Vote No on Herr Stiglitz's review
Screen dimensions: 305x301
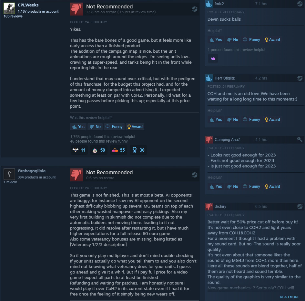coord(233,120)
